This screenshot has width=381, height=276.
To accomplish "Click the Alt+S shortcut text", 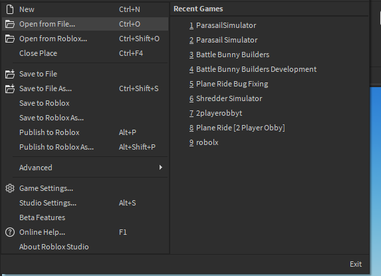I will pyautogui.click(x=127, y=203).
